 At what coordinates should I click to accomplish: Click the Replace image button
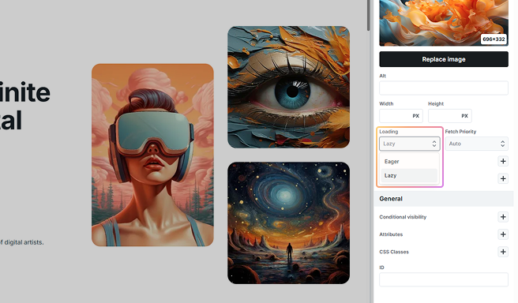pos(443,59)
